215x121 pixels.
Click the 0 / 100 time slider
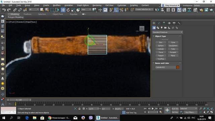(19, 100)
